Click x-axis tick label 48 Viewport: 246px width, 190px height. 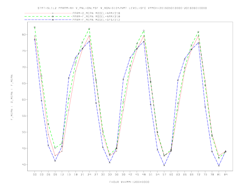(x=144, y=174)
